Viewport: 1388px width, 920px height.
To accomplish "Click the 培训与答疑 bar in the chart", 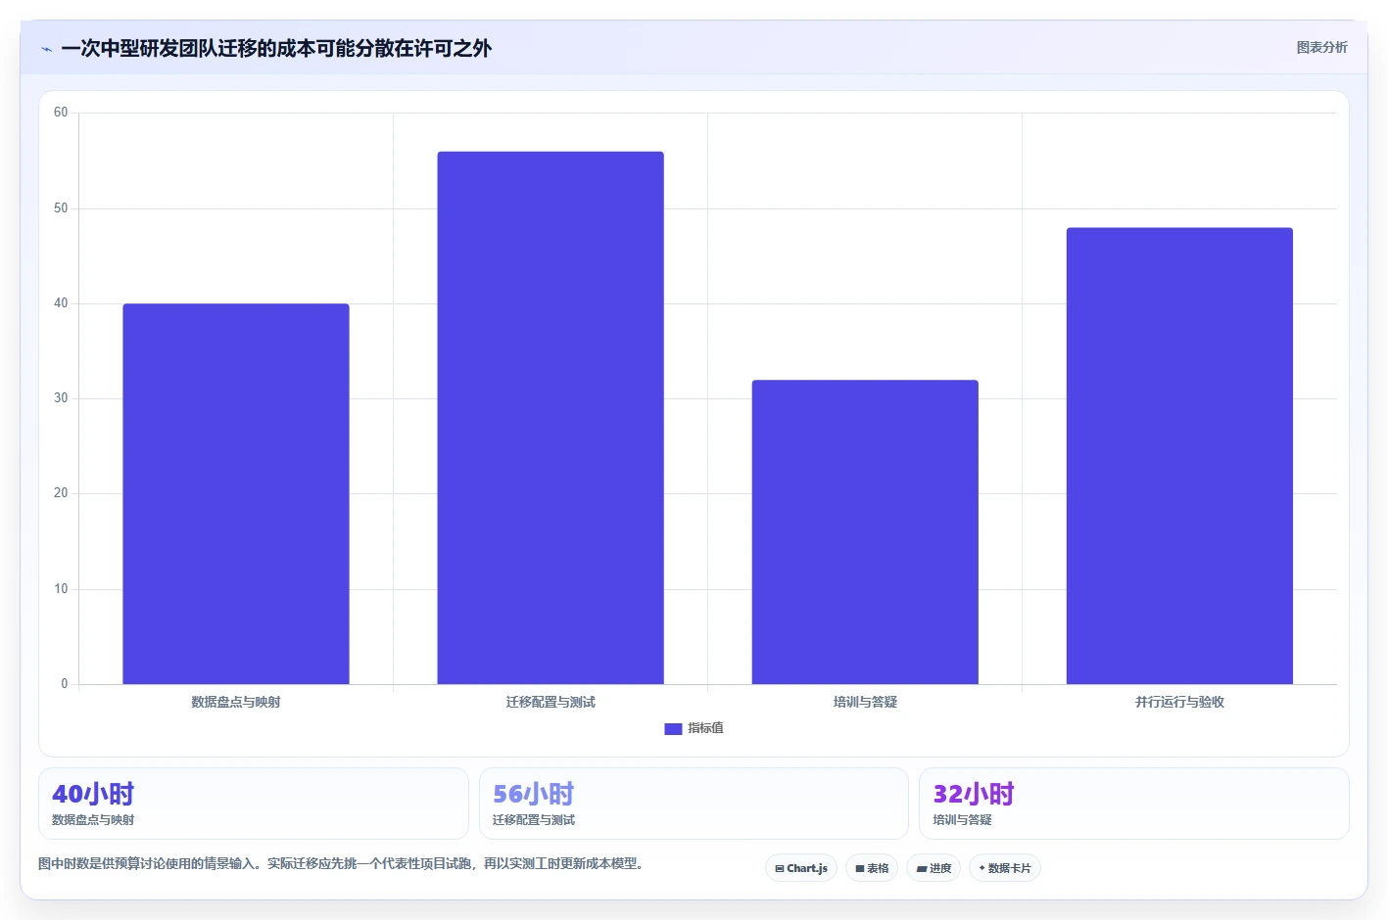I will pos(865,532).
